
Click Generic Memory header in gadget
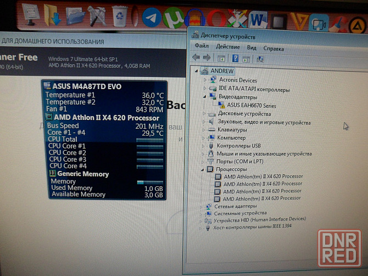83,174
